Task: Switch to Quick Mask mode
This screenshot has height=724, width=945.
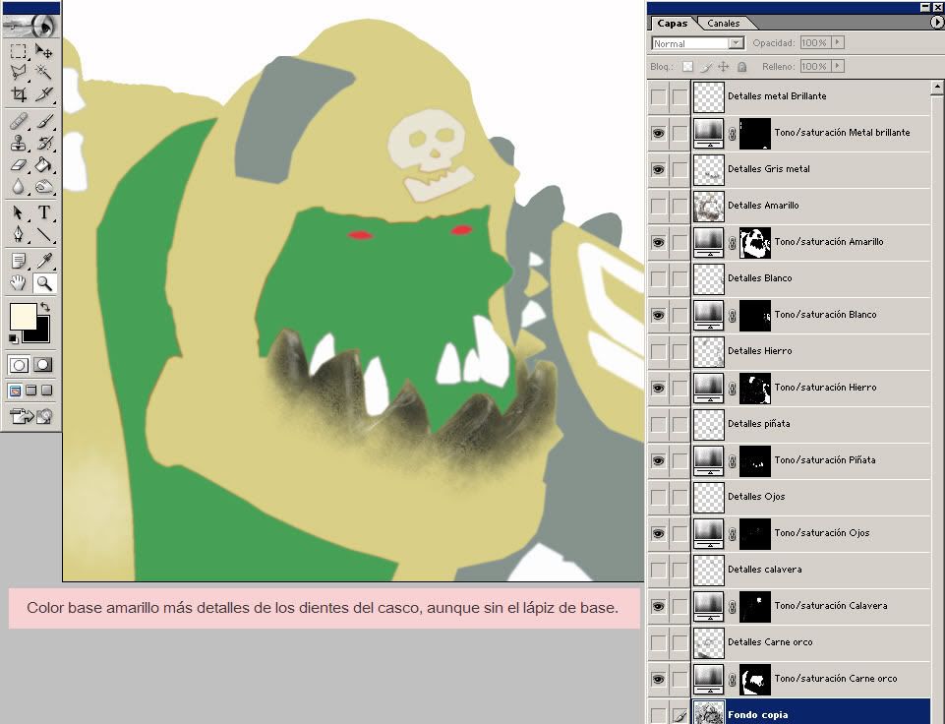Action: [x=43, y=365]
